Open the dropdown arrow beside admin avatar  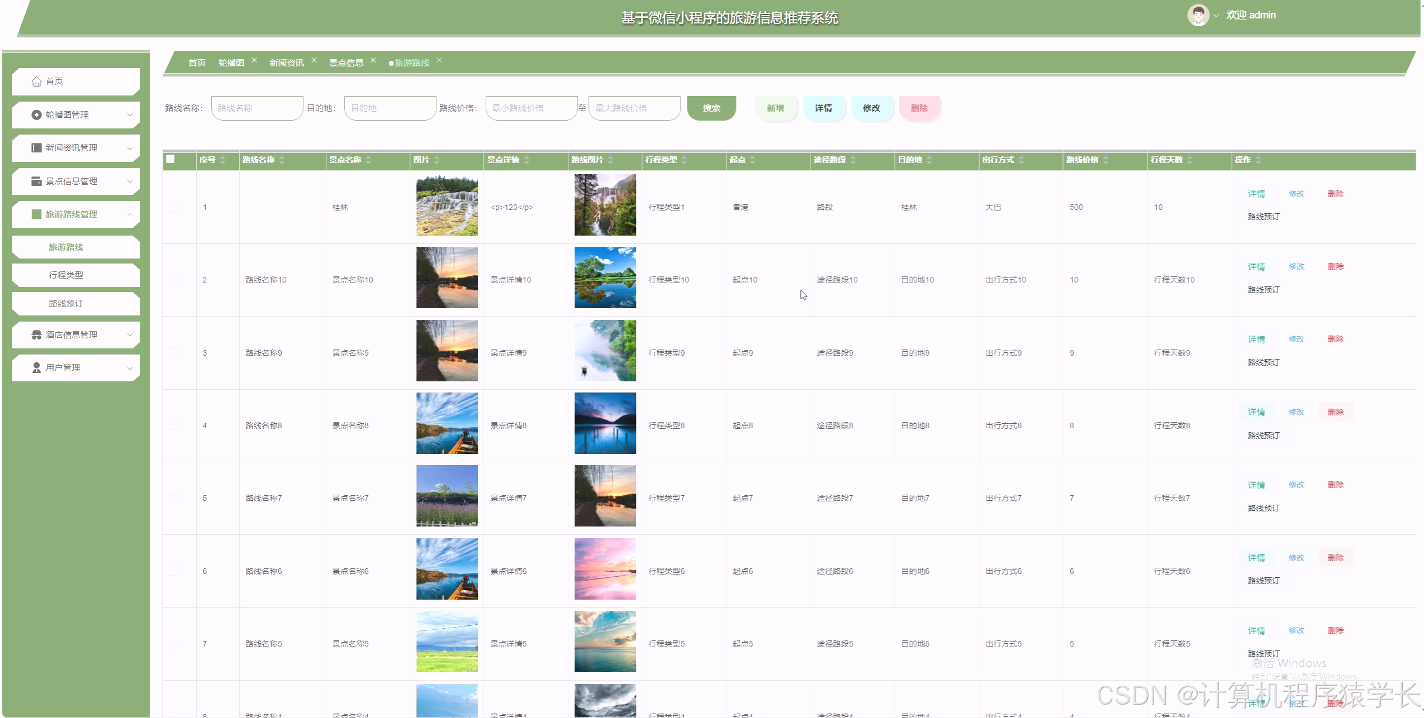(1216, 16)
